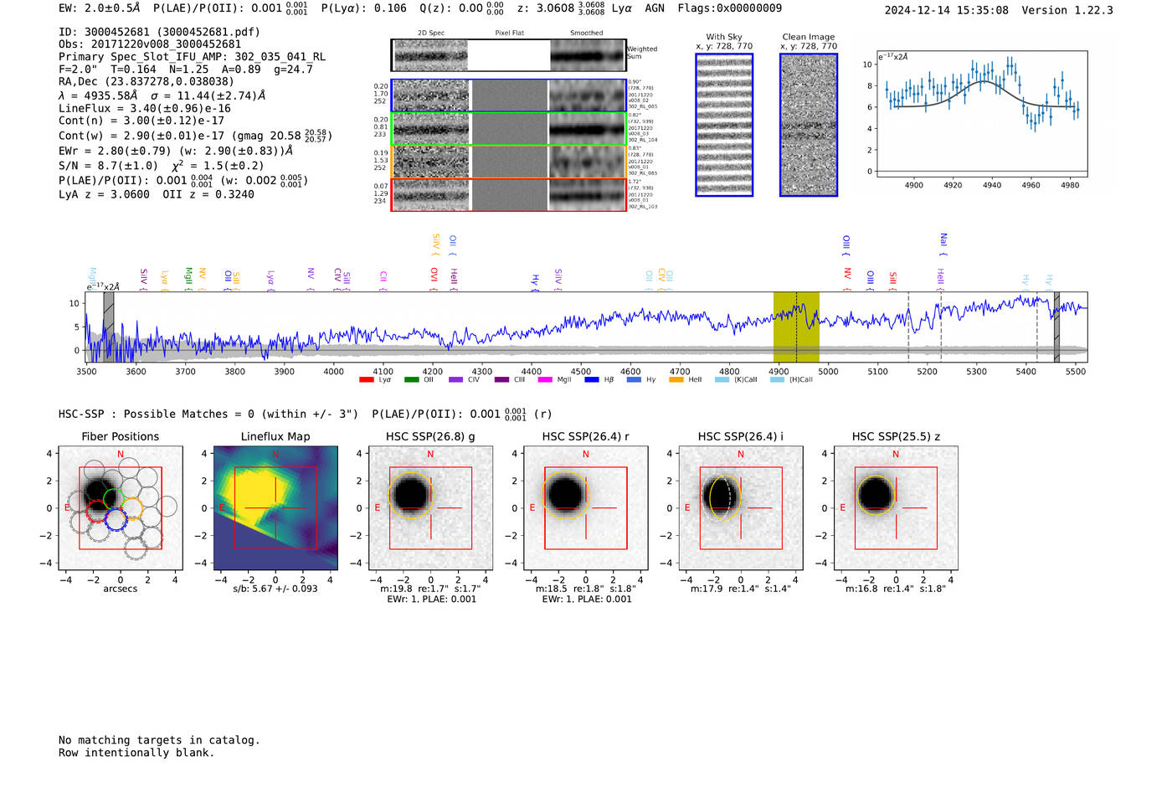The image size is (1172, 798).
Task: Click the dashed line near 5420Å
Action: click(x=1037, y=327)
